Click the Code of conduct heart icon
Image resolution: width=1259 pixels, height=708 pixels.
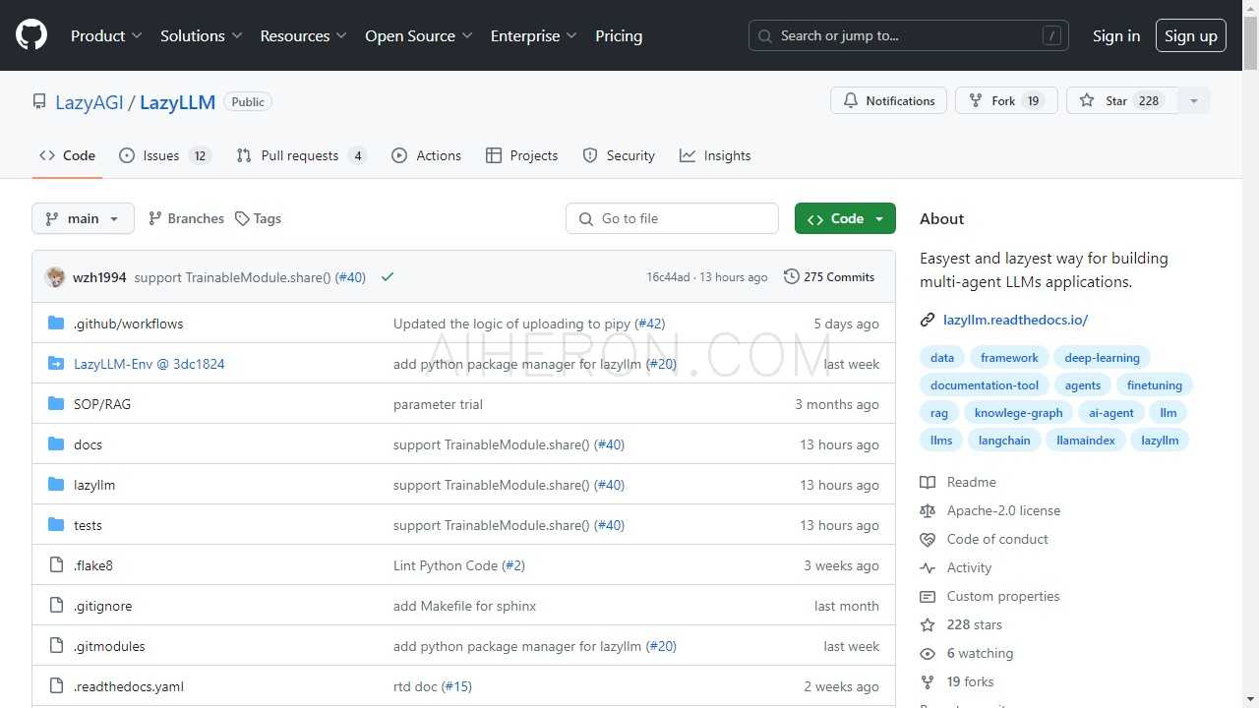coord(928,539)
